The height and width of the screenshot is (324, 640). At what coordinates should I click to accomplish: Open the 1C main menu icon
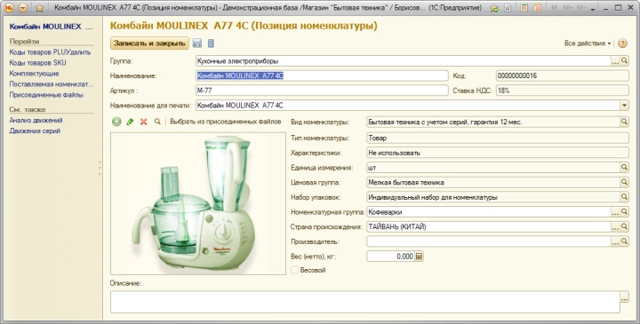tap(9, 8)
